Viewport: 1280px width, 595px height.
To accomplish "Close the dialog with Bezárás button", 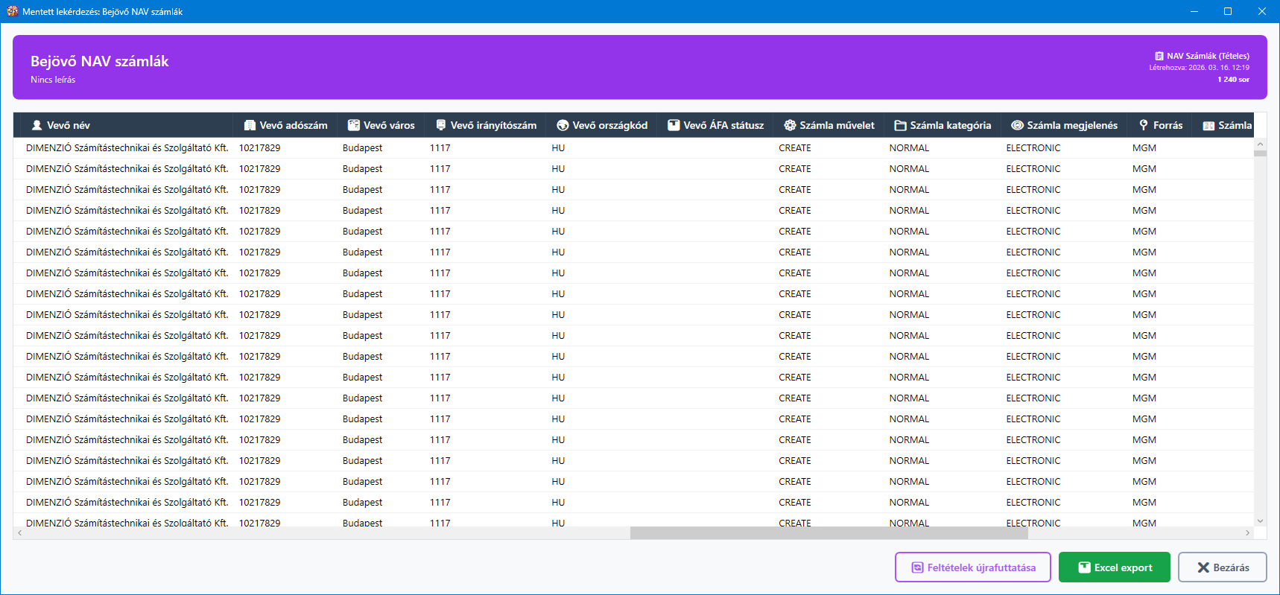I will [1222, 567].
